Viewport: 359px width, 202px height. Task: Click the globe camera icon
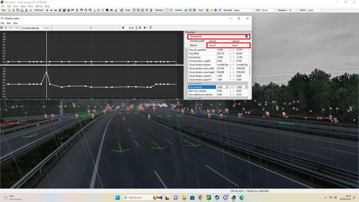click(x=186, y=10)
